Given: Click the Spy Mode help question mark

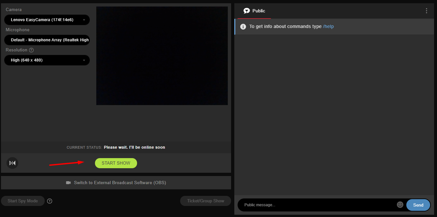Looking at the screenshot, I should (50, 201).
